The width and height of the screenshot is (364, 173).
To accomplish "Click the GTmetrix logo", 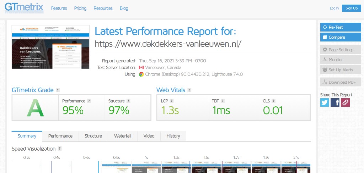I will [x=24, y=8].
